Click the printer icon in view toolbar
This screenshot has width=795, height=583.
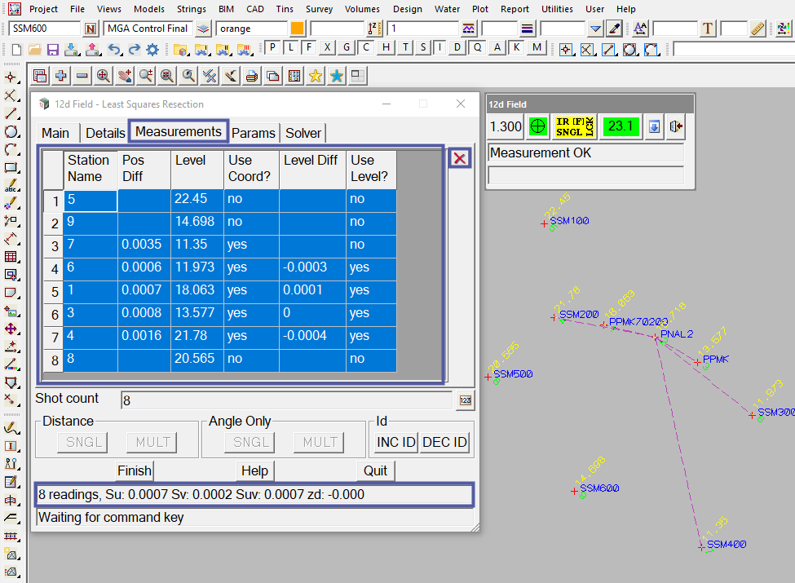[252, 77]
